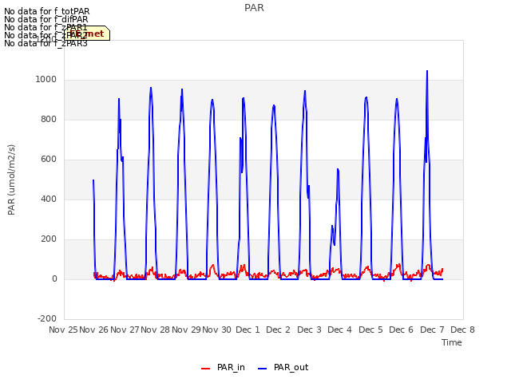Click the PAR chart title
Image resolution: width=511 pixels, height=383 pixels.
click(254, 8)
